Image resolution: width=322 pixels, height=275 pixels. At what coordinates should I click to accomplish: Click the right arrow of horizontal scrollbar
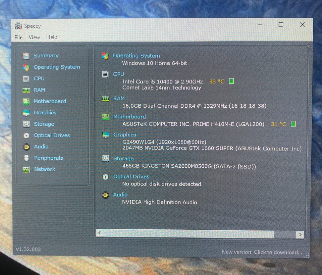pos(300,234)
